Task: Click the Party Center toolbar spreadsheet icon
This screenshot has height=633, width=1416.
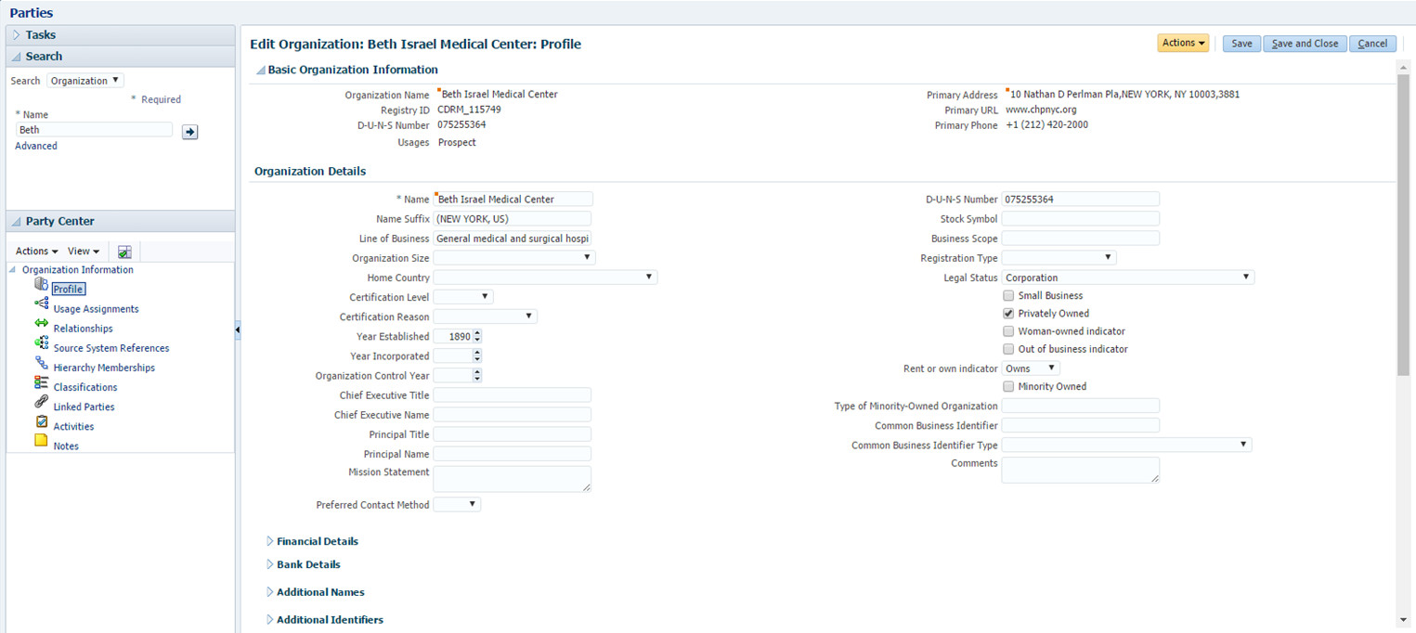Action: pos(124,252)
